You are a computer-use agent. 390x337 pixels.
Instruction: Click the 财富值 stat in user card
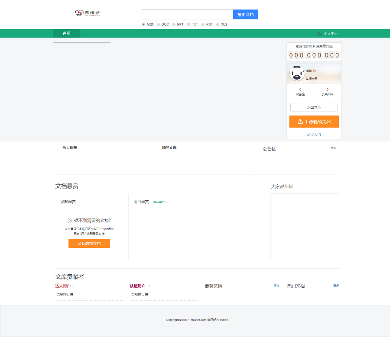[300, 92]
